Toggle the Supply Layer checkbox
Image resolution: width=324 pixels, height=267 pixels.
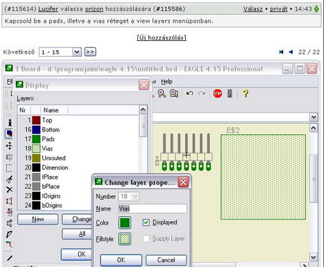click(146, 239)
